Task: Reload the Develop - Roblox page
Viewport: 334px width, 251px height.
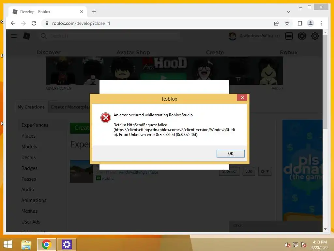Action: pyautogui.click(x=34, y=23)
